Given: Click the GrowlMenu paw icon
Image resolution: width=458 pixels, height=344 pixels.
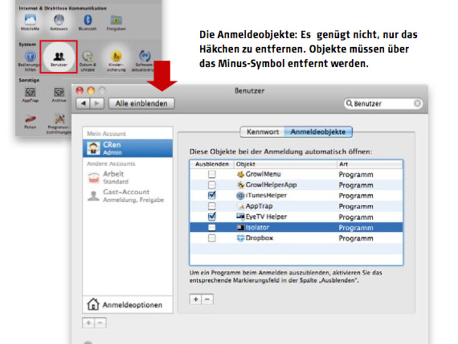Looking at the screenshot, I should [240, 174].
